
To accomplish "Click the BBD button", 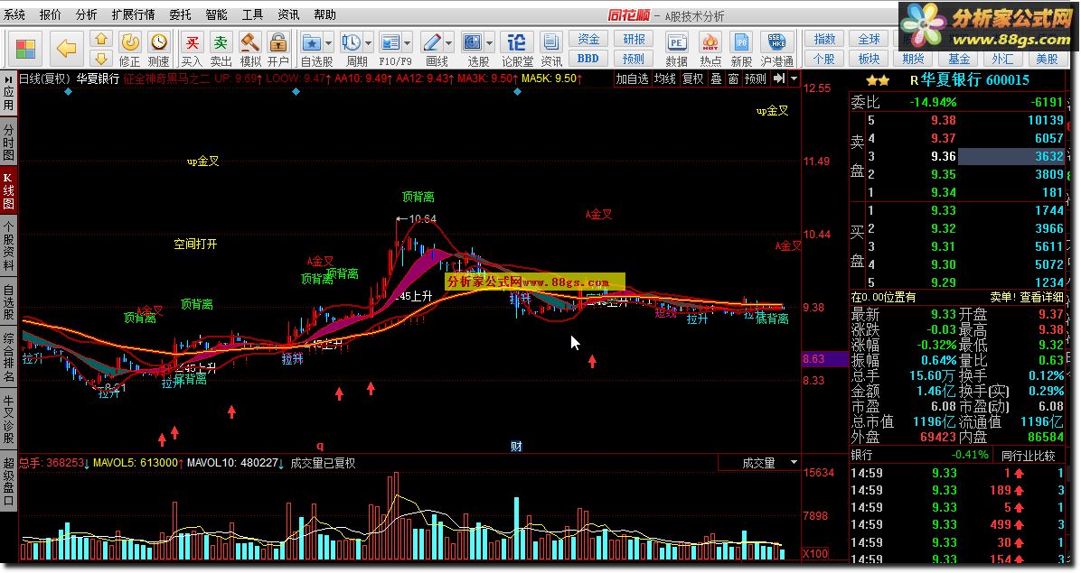I will point(588,59).
